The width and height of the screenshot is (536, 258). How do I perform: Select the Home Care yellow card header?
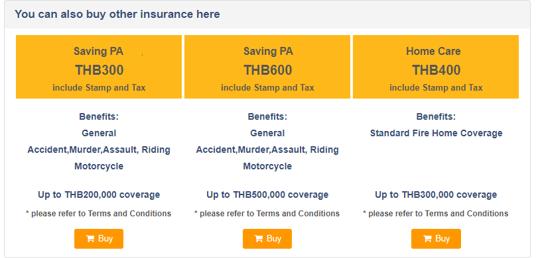point(436,67)
